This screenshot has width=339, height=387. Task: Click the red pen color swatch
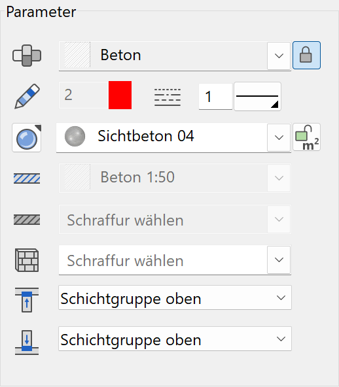point(120,95)
